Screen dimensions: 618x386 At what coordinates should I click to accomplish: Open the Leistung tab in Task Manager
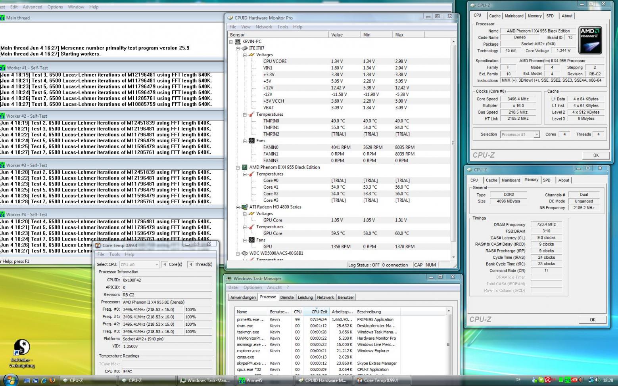click(x=305, y=297)
